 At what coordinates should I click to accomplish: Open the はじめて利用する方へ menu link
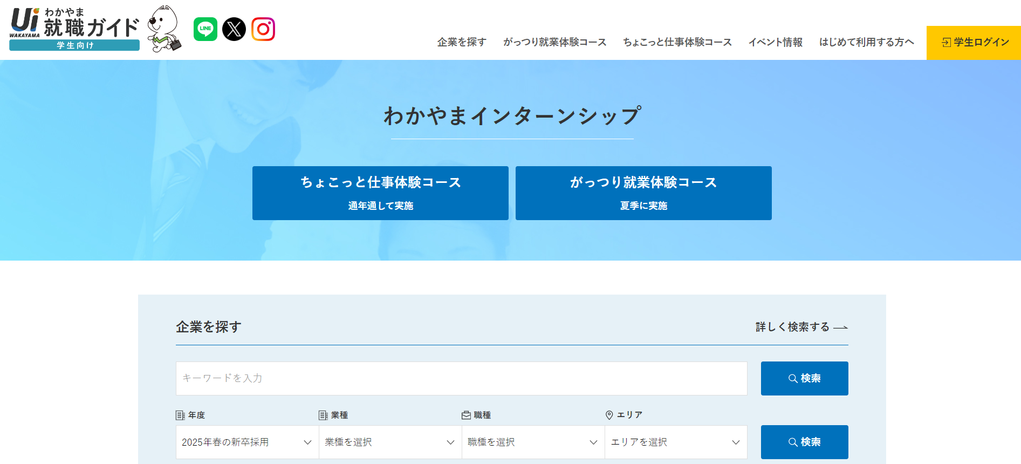point(866,42)
